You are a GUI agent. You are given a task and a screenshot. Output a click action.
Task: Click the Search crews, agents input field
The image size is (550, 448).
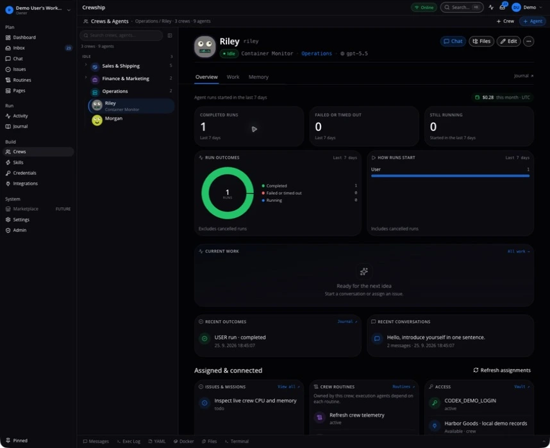(x=121, y=35)
